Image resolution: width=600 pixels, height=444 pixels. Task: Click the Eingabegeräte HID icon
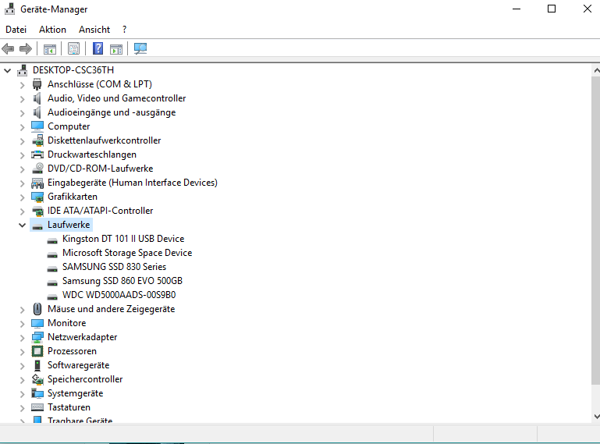(x=37, y=183)
